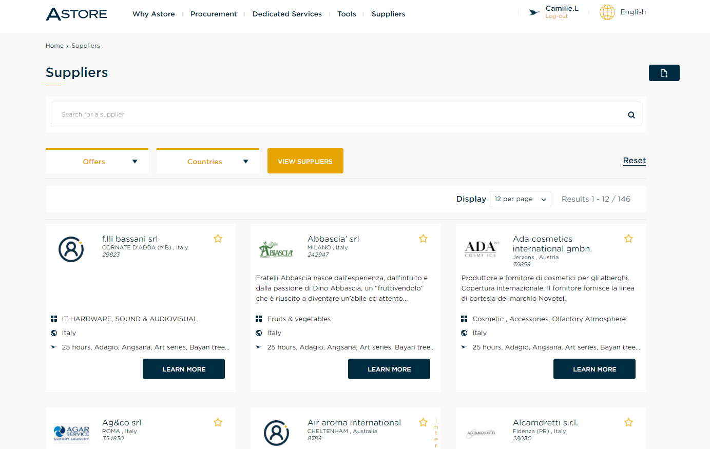Favorite Abbascia' srl with star
710x449 pixels.
[x=423, y=239]
